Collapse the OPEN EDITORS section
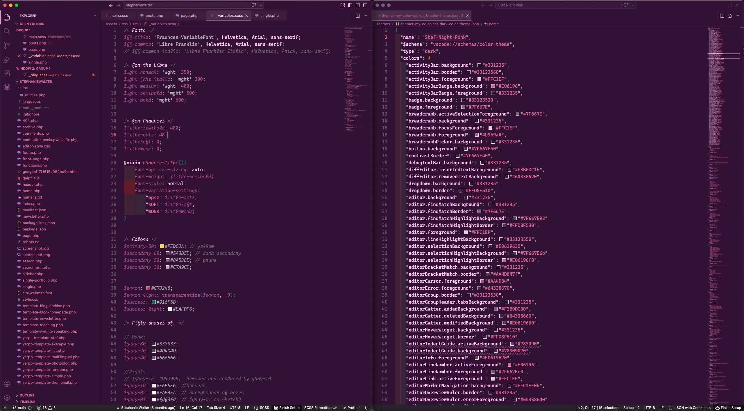 pos(32,24)
